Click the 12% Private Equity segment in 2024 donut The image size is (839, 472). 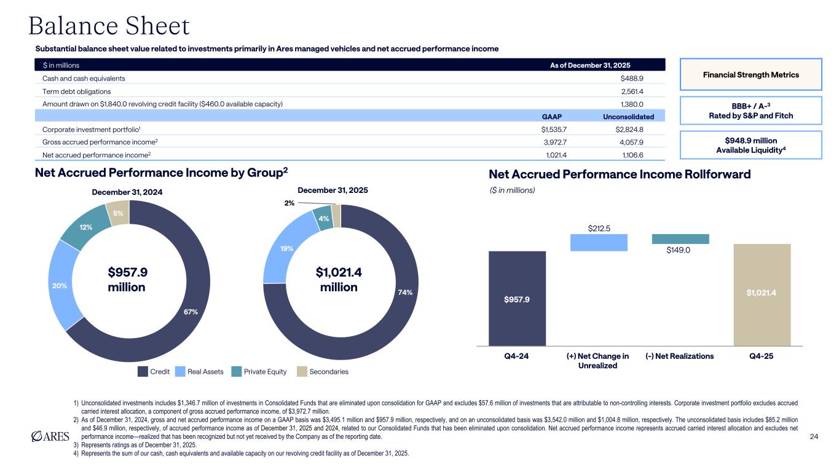click(86, 229)
